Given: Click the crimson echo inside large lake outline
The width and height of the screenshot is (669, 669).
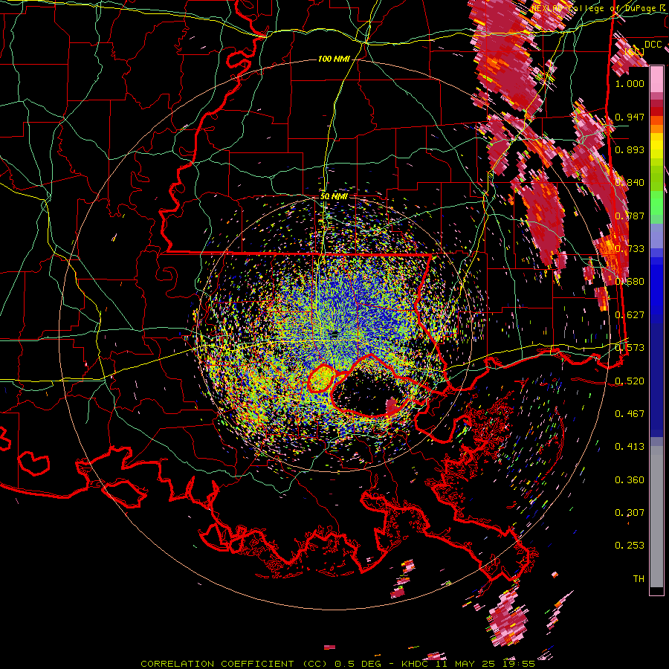Looking at the screenshot, I should [392, 406].
